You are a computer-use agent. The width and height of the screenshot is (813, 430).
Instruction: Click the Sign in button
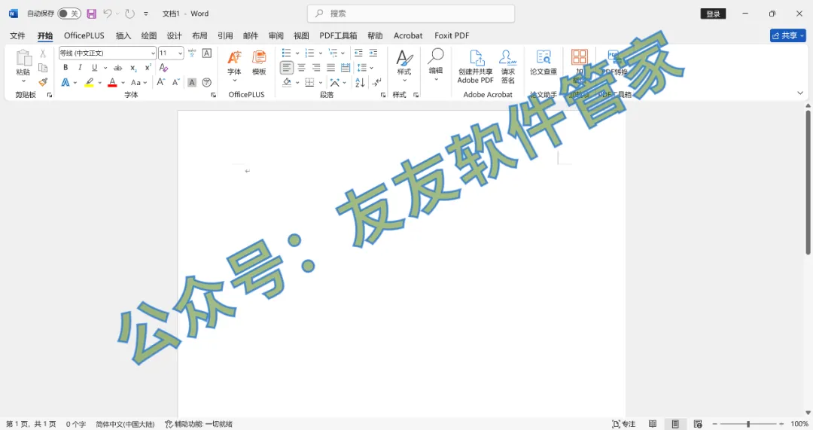pos(713,14)
